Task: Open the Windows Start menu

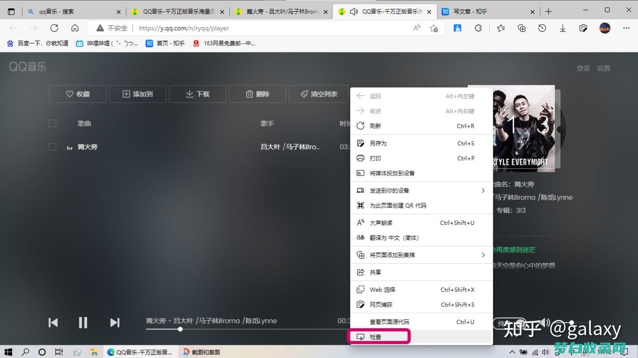Action: point(8,352)
